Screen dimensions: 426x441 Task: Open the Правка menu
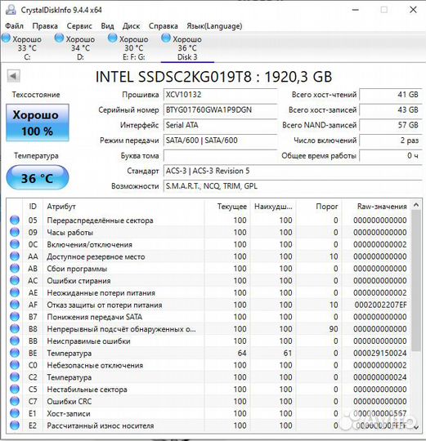45,26
